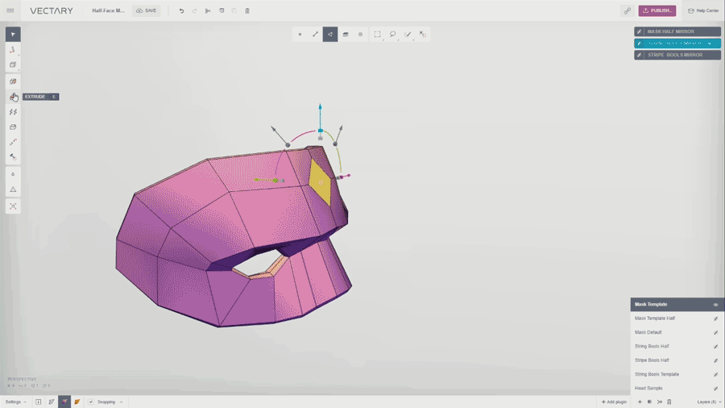725x408 pixels.
Task: Expand the Settings dropdown
Action: coord(16,402)
